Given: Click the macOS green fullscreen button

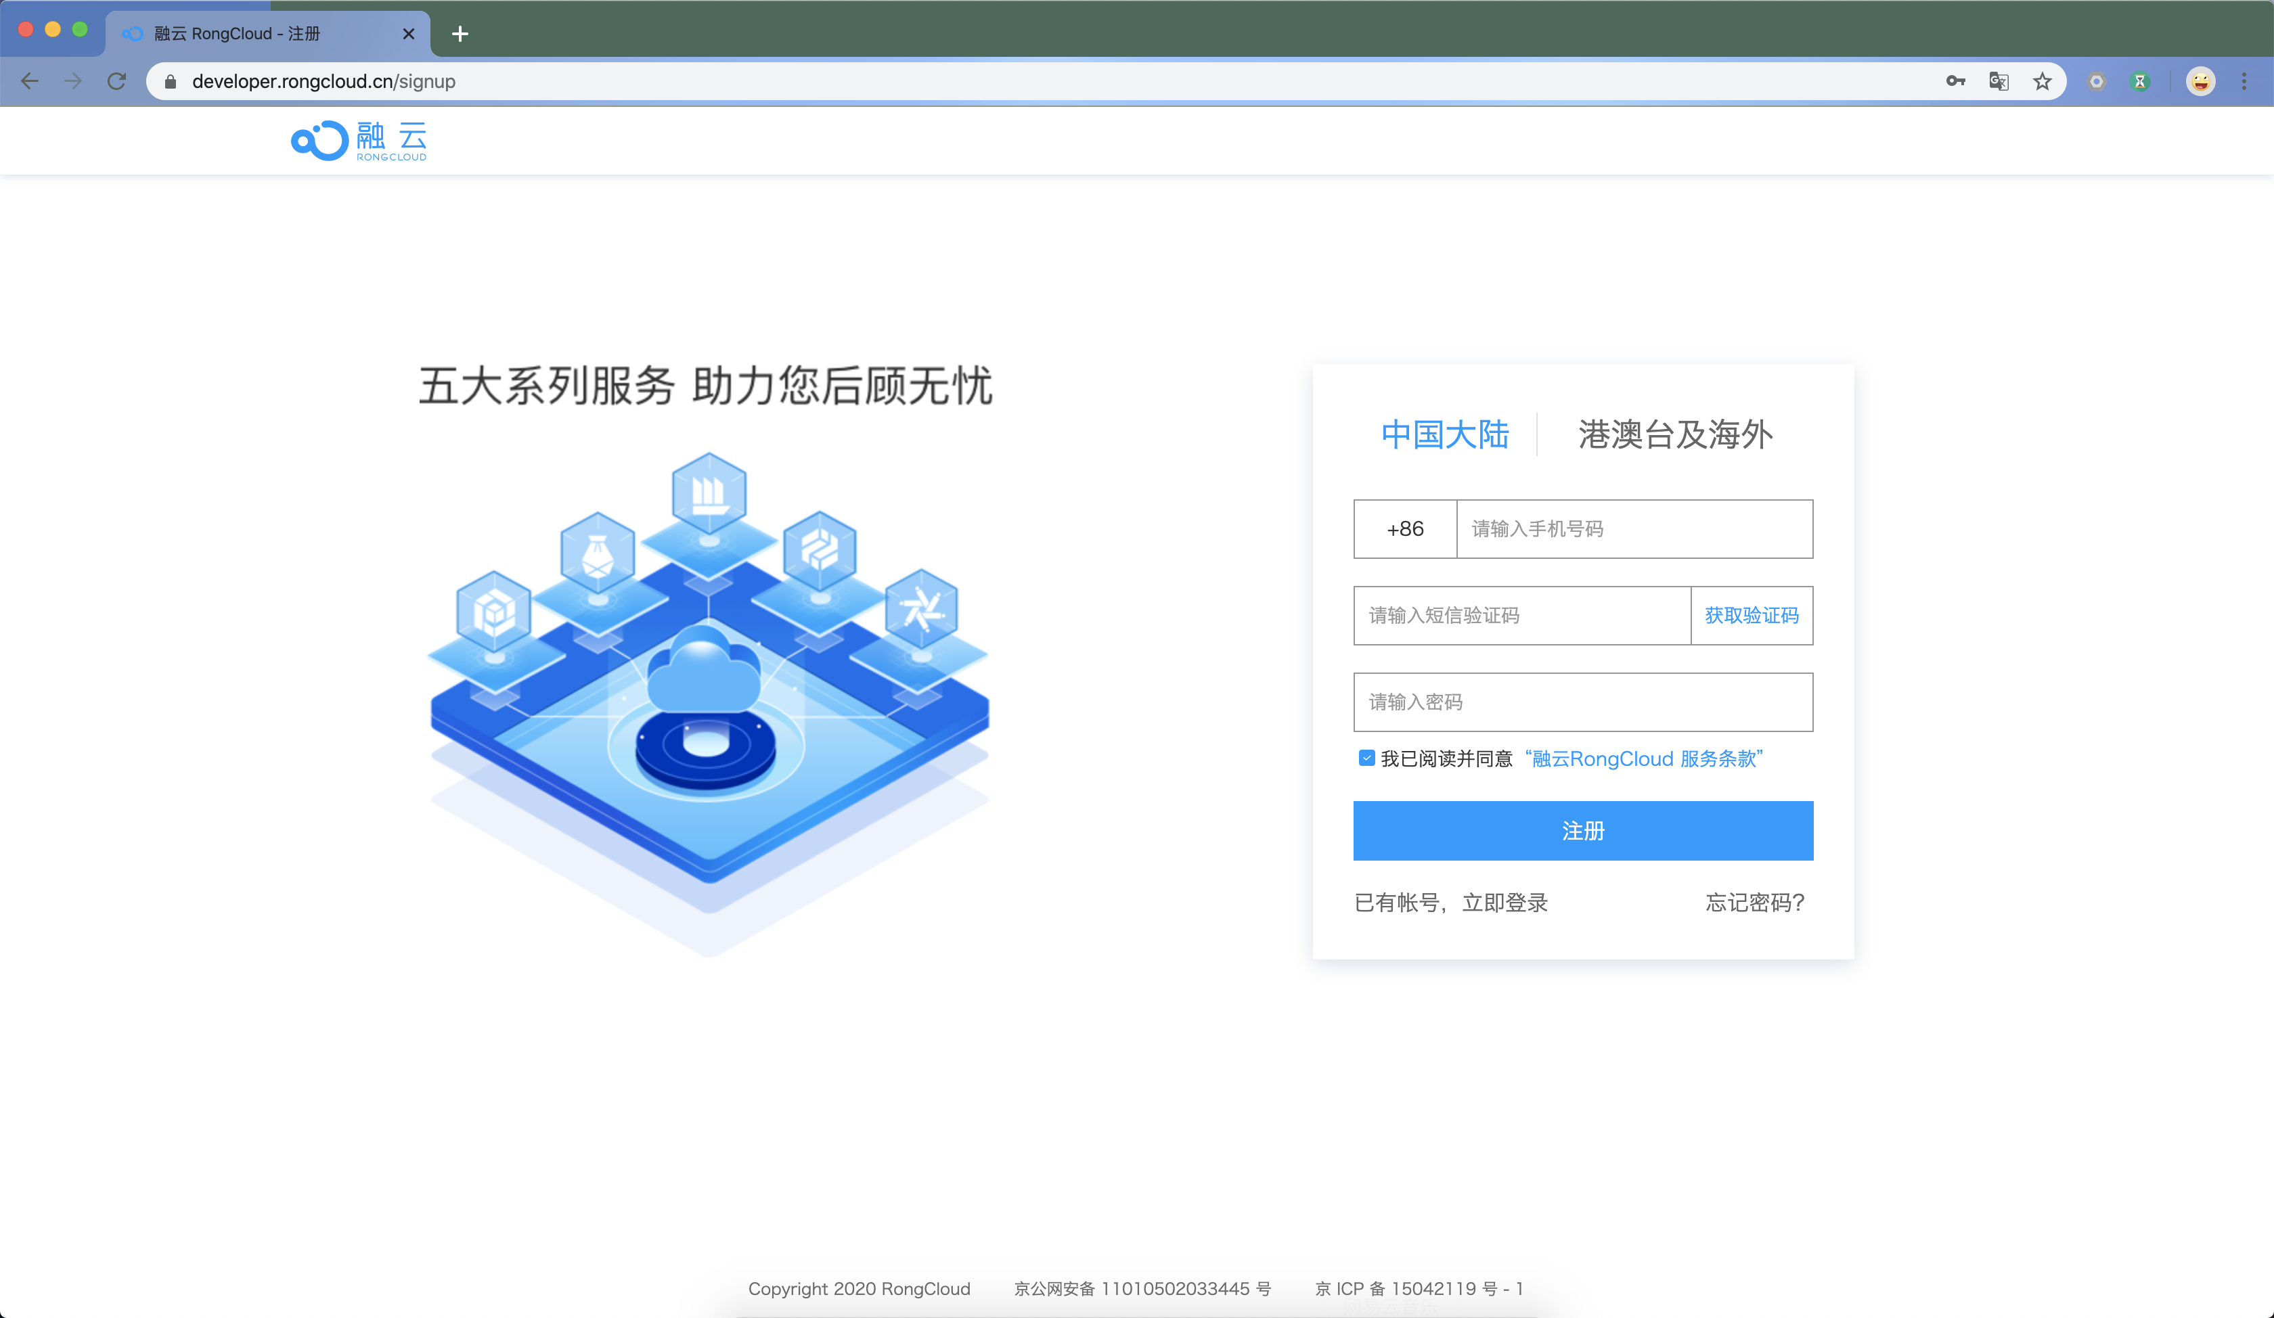Looking at the screenshot, I should point(79,30).
